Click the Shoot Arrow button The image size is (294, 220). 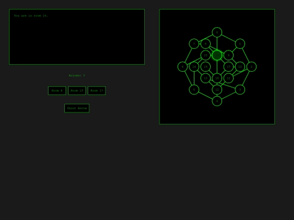coord(77,108)
